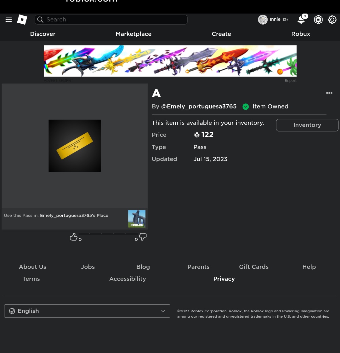Click the swords advertisement banner
The height and width of the screenshot is (353, 340).
tap(170, 61)
